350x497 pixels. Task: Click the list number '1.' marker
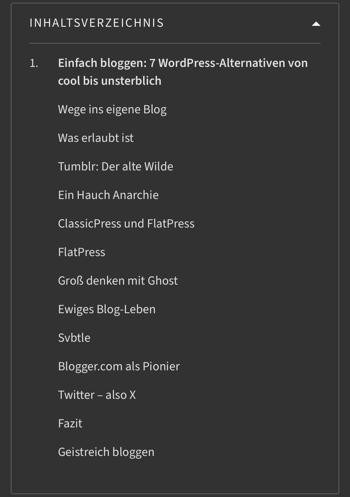click(x=34, y=63)
